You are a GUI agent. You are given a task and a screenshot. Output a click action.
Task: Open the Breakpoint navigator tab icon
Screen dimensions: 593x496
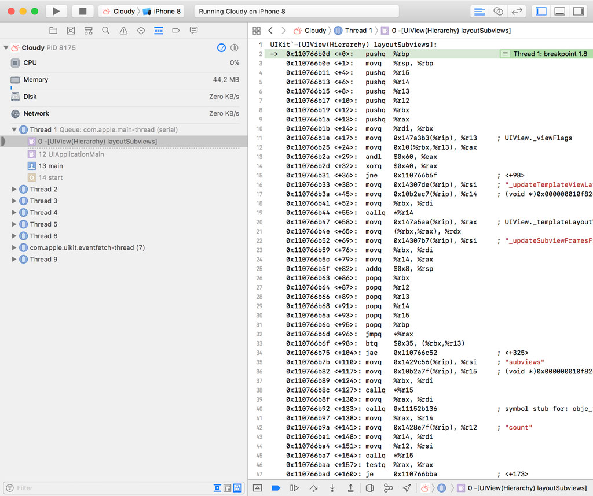pyautogui.click(x=176, y=31)
